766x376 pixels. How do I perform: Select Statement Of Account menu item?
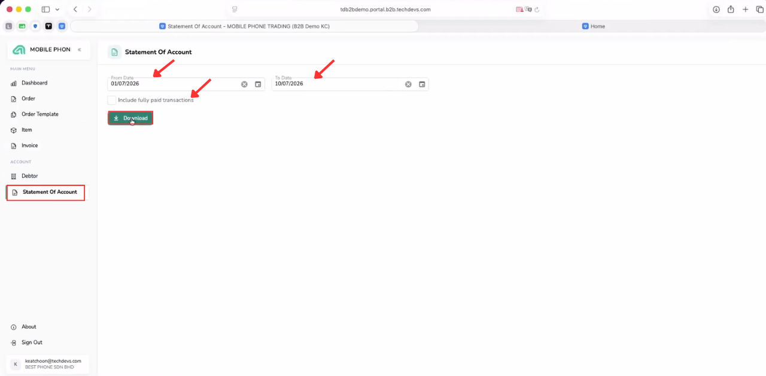45,192
